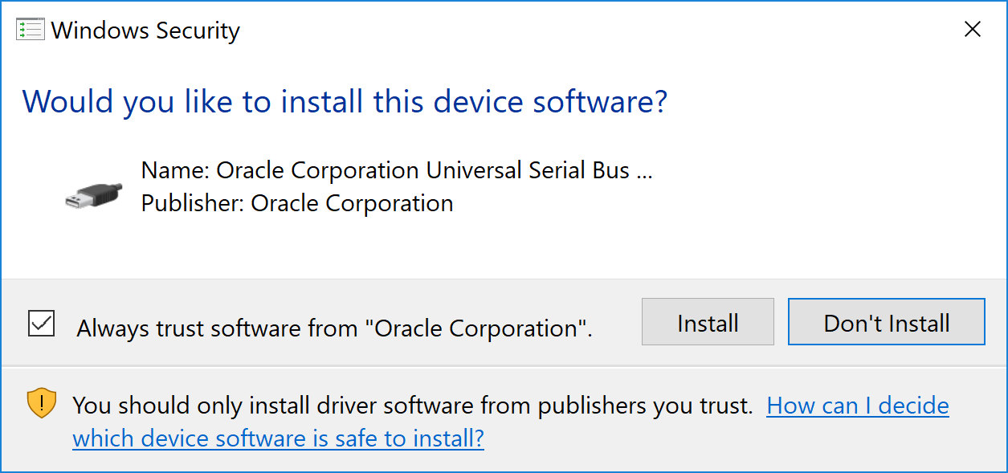Select the Publisher: Oracle Corporation line
Screen dimensions: 1008x473
297,203
